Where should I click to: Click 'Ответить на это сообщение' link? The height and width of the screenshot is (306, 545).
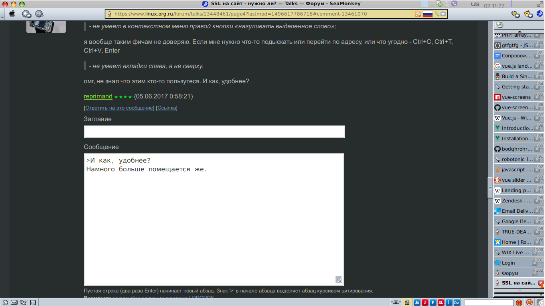(x=119, y=108)
